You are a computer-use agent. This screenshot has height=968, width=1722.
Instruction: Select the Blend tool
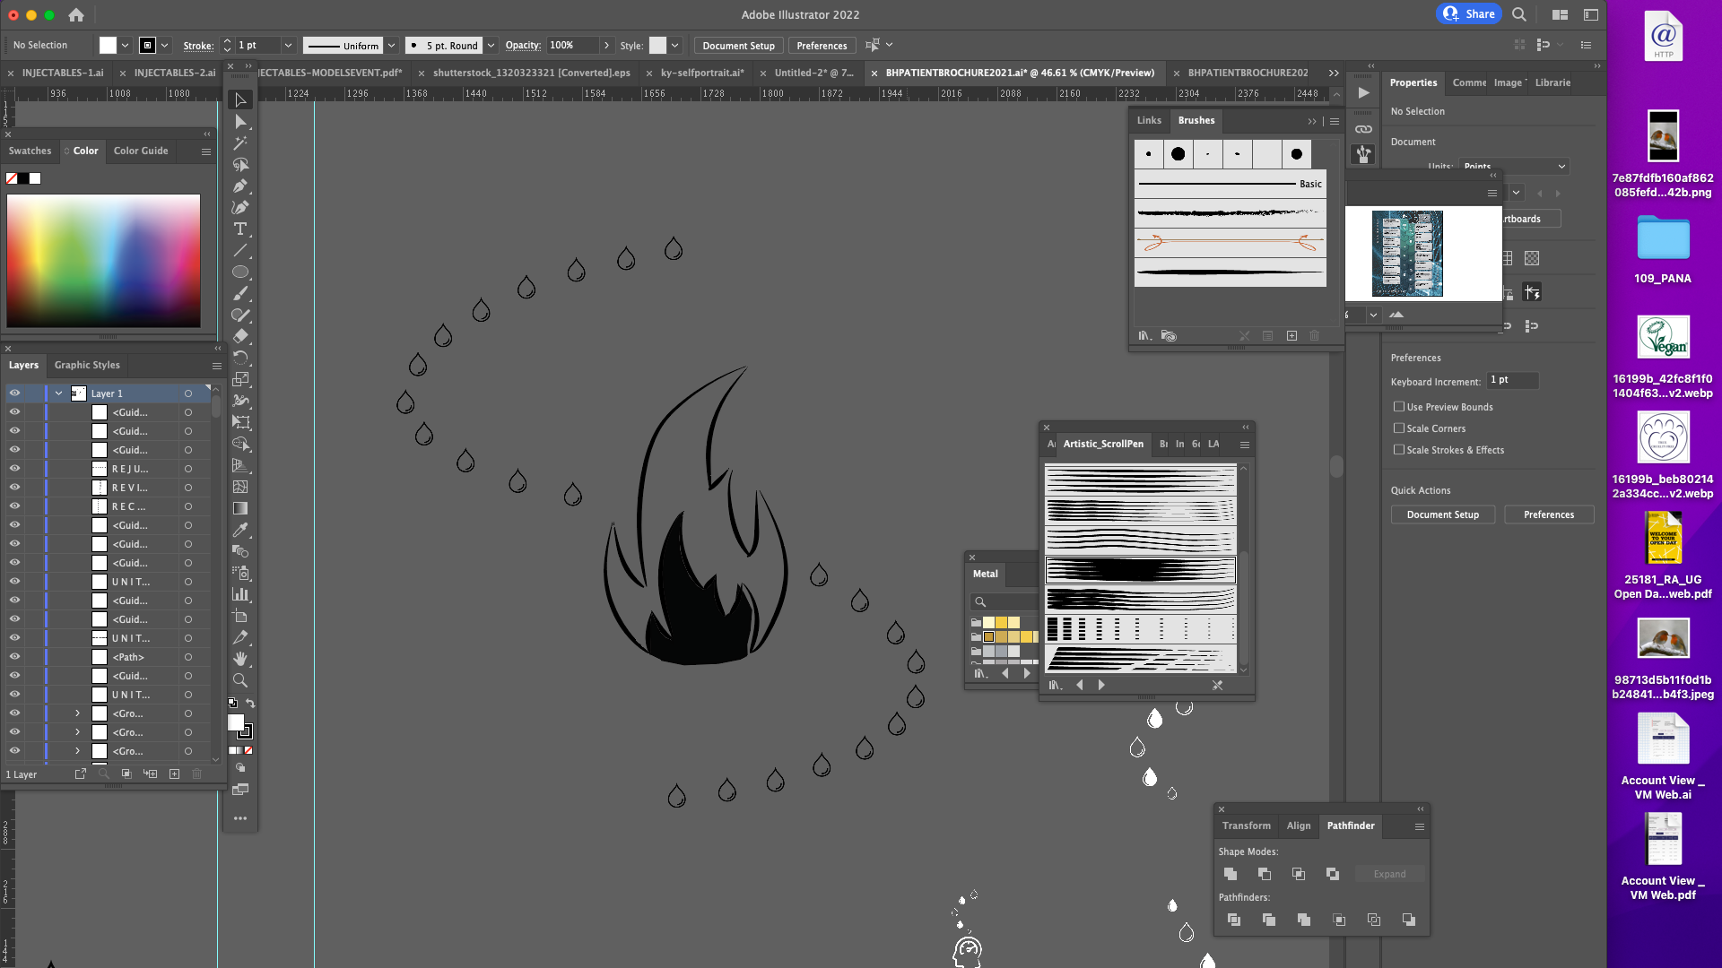tap(240, 551)
